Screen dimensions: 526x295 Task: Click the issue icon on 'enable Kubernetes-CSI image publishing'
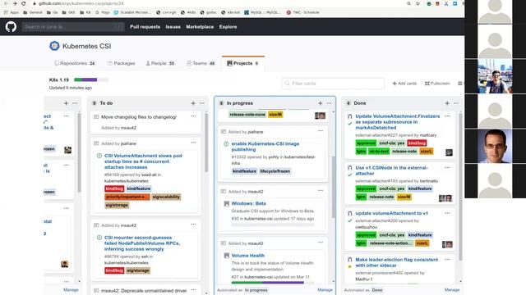click(226, 144)
